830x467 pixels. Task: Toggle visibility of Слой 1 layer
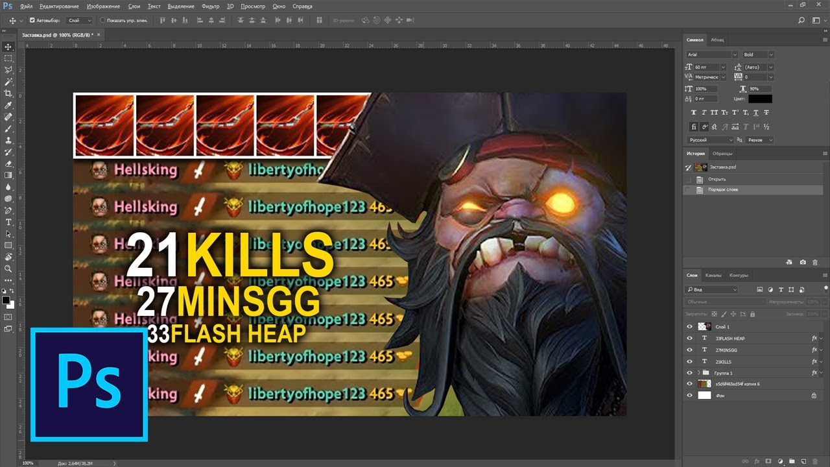pyautogui.click(x=689, y=327)
